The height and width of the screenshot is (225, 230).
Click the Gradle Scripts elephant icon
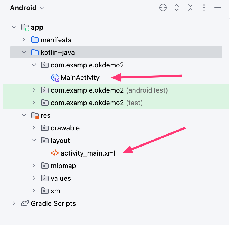[x=25, y=203]
